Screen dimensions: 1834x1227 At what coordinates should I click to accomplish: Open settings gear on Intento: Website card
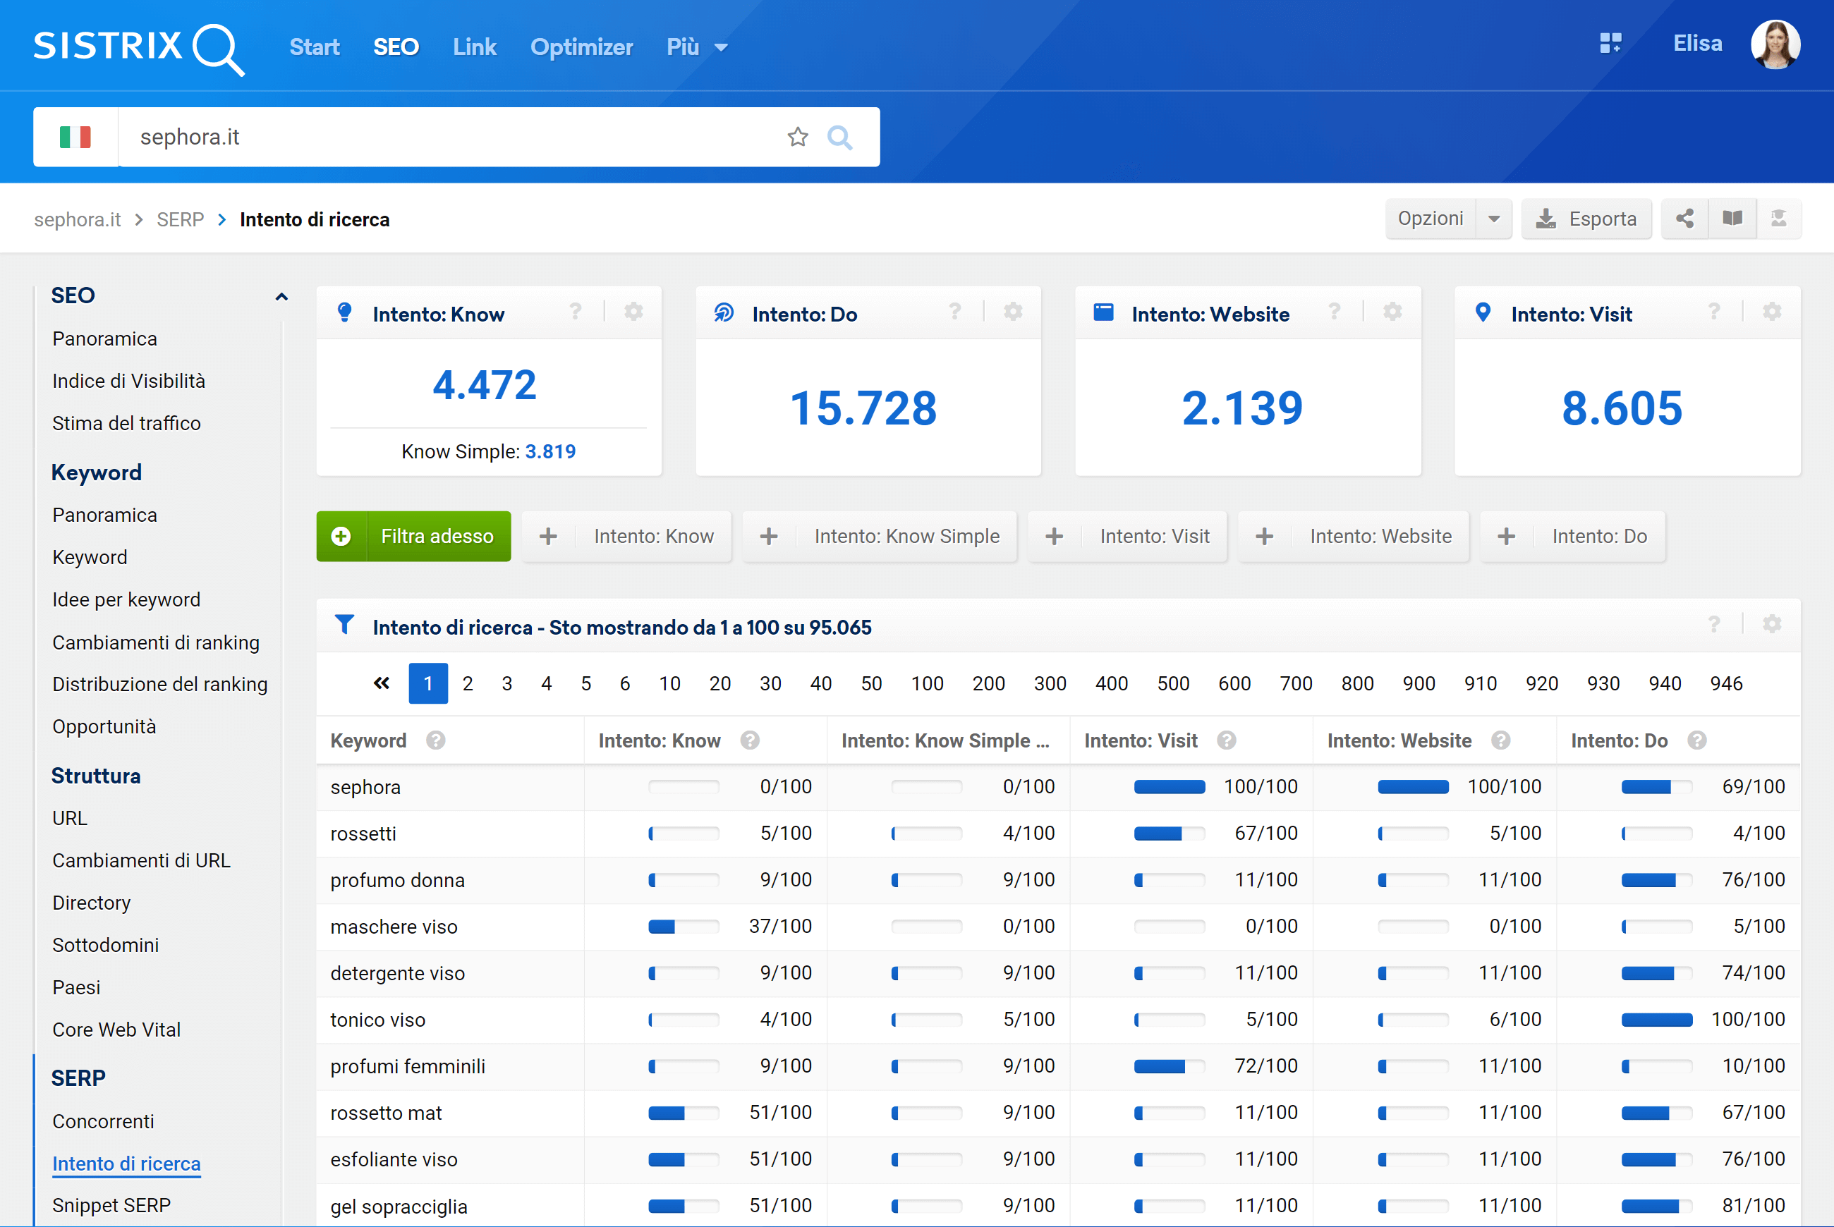[x=1392, y=312]
